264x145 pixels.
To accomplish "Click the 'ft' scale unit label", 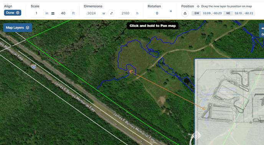I will [x=73, y=13].
